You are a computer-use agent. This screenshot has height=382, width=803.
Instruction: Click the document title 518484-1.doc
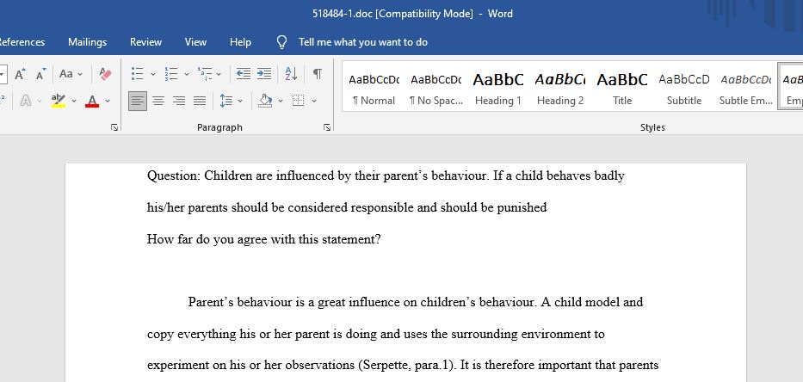342,14
